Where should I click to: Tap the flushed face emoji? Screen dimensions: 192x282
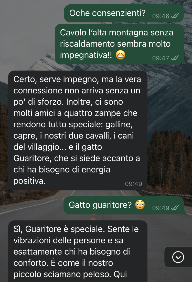[x=140, y=205]
